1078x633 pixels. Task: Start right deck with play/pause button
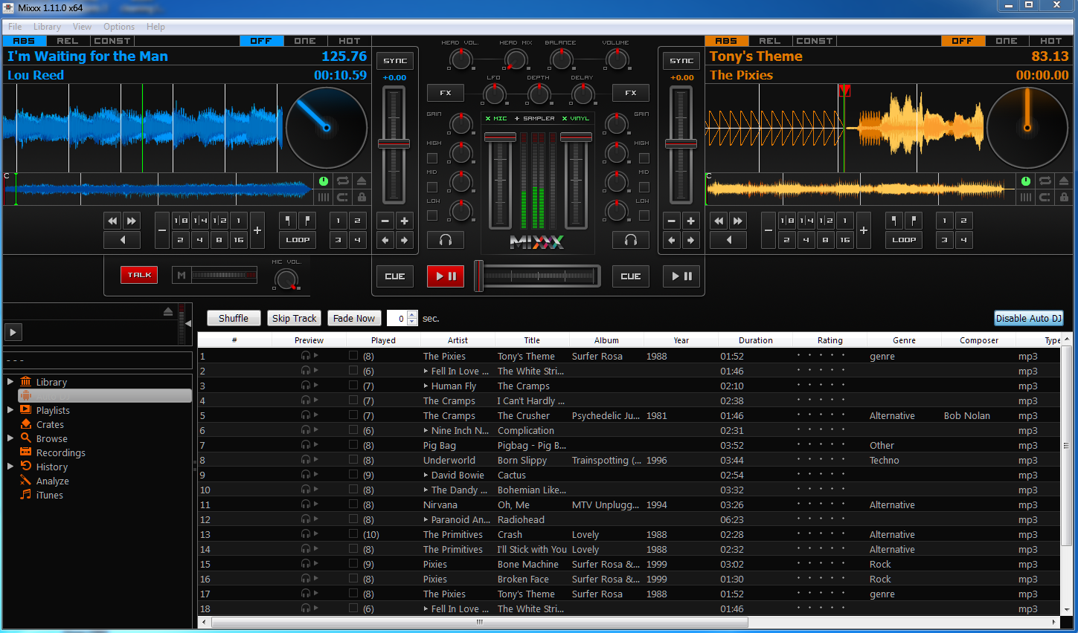click(681, 276)
